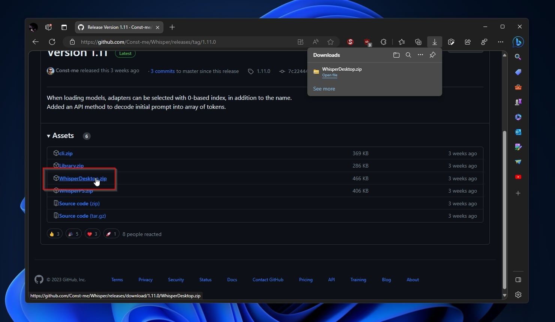This screenshot has width=555, height=322.
Task: Open more options in Downloads panel
Action: [x=420, y=55]
